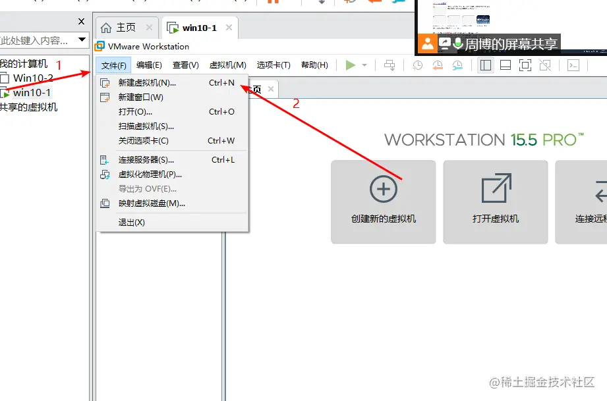Click the 创建新的虚拟机 card

(383, 202)
